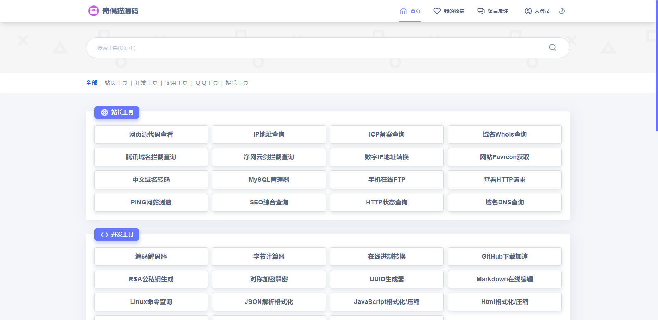The width and height of the screenshot is (658, 320).
Task: Open the 腾讯域名拦截查询 tool
Action: point(151,157)
